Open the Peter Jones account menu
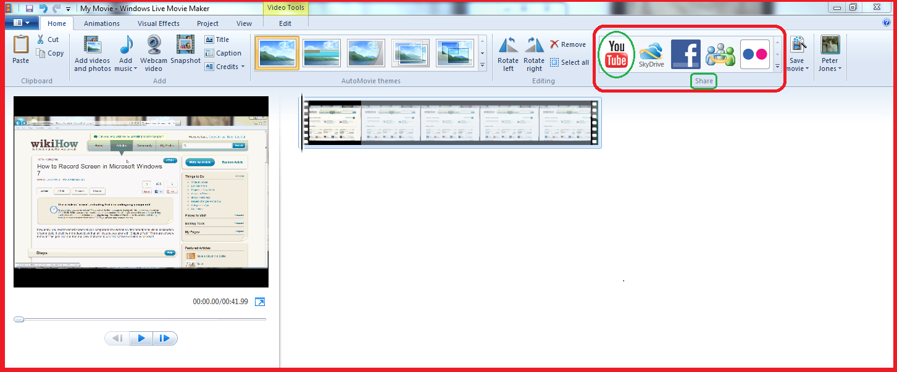897x372 pixels. pos(830,54)
